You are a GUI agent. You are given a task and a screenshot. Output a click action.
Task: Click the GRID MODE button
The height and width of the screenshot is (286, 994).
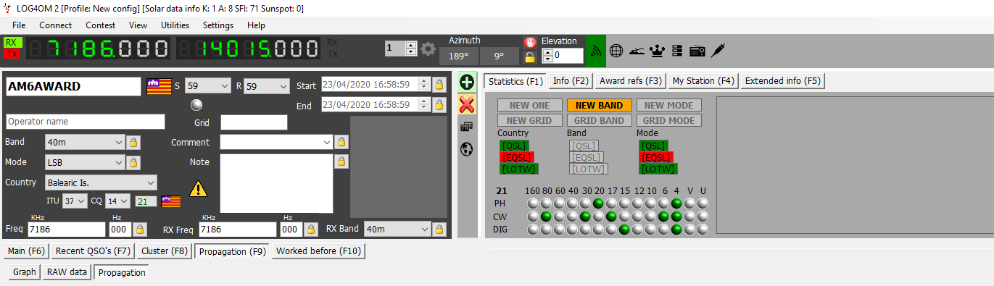point(668,120)
